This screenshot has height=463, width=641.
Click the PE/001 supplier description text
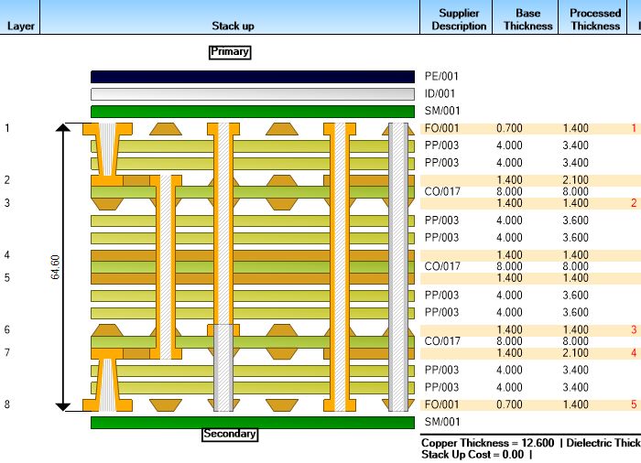click(x=441, y=77)
